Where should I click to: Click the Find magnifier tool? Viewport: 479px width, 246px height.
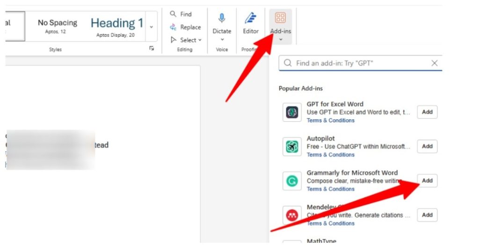181,14
